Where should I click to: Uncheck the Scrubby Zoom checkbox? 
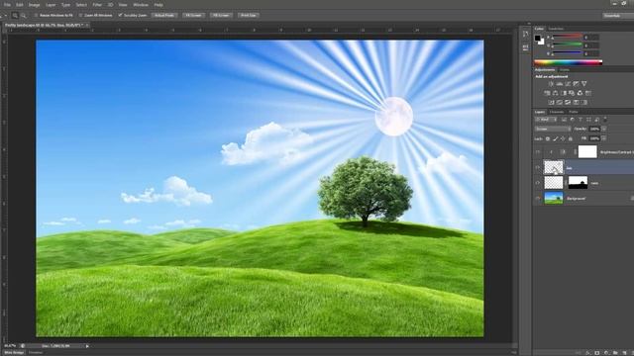(120, 16)
